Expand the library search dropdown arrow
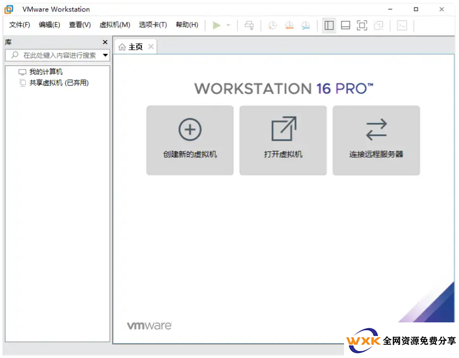459x358 pixels. click(x=105, y=55)
